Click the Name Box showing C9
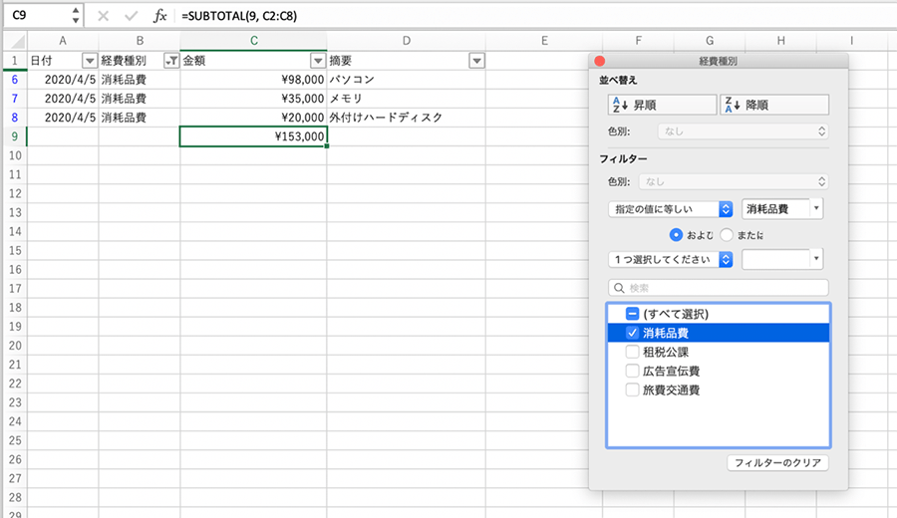Image resolution: width=897 pixels, height=518 pixels. pyautogui.click(x=37, y=15)
